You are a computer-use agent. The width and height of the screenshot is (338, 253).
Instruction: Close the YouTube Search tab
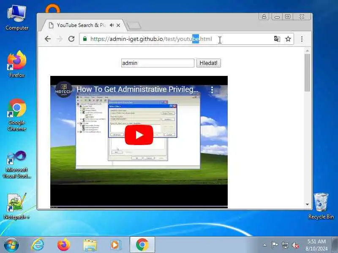click(118, 25)
